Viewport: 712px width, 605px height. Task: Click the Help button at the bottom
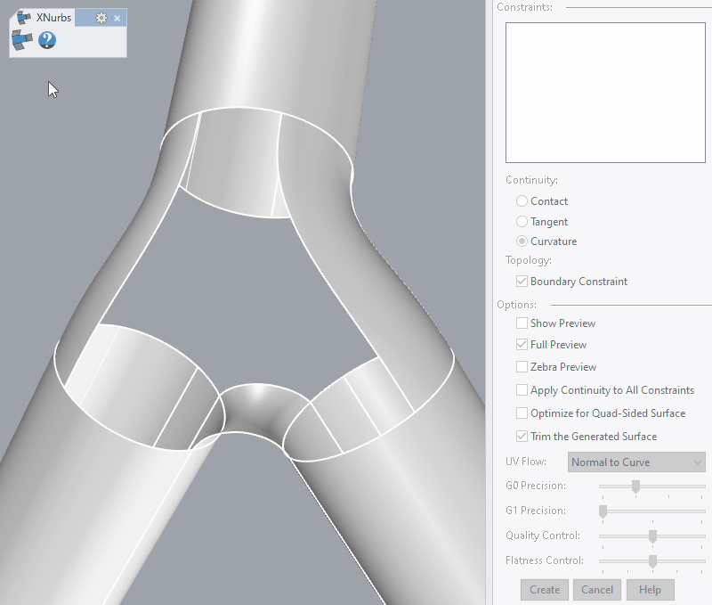[650, 590]
